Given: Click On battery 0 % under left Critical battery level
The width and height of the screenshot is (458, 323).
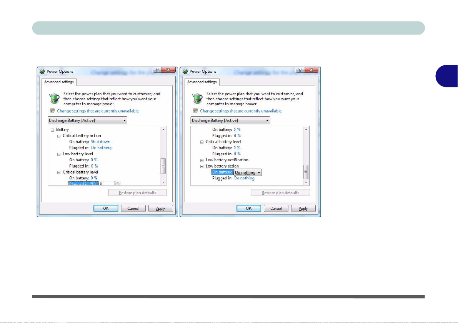Looking at the screenshot, I should click(94, 178).
